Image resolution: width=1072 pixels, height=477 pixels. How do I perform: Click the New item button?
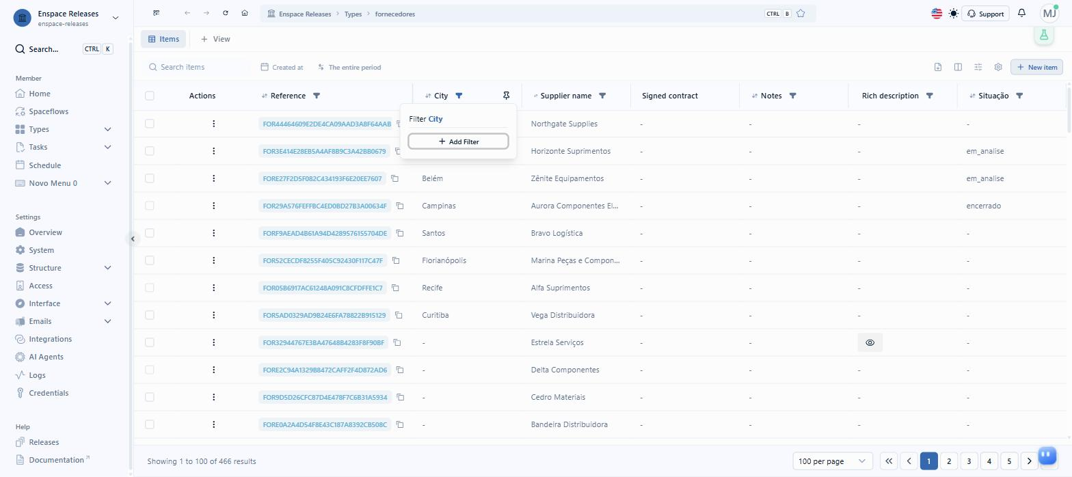pyautogui.click(x=1036, y=67)
